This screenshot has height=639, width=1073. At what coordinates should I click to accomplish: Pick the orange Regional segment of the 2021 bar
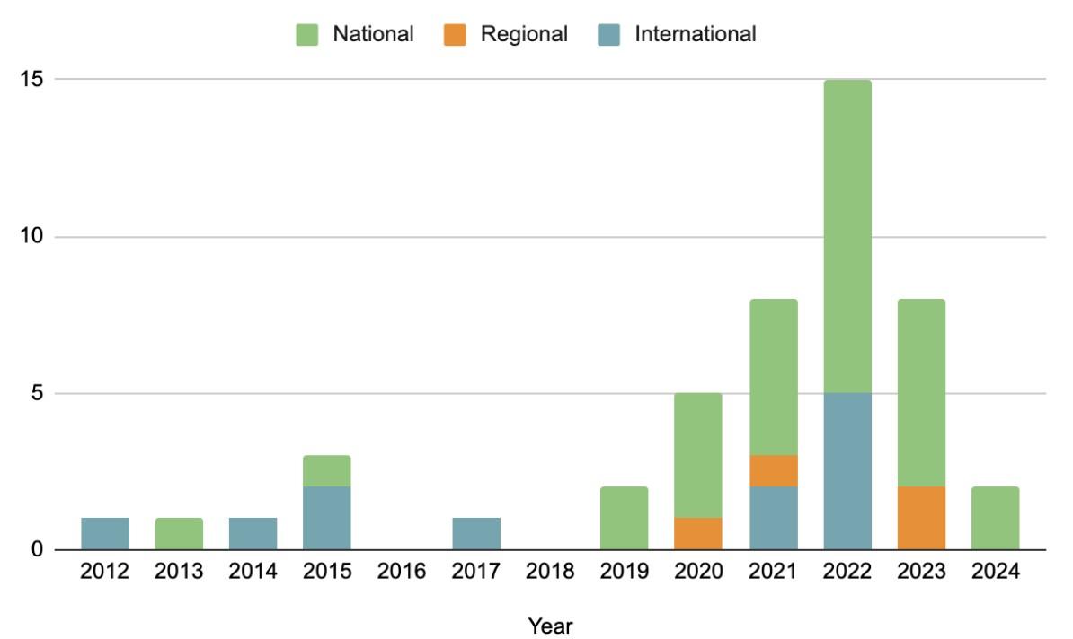coord(773,471)
